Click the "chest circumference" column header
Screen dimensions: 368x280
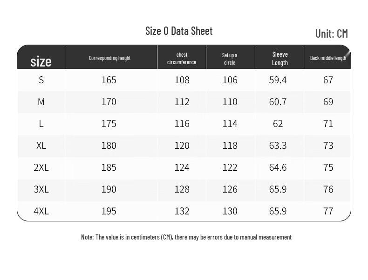[182, 59]
